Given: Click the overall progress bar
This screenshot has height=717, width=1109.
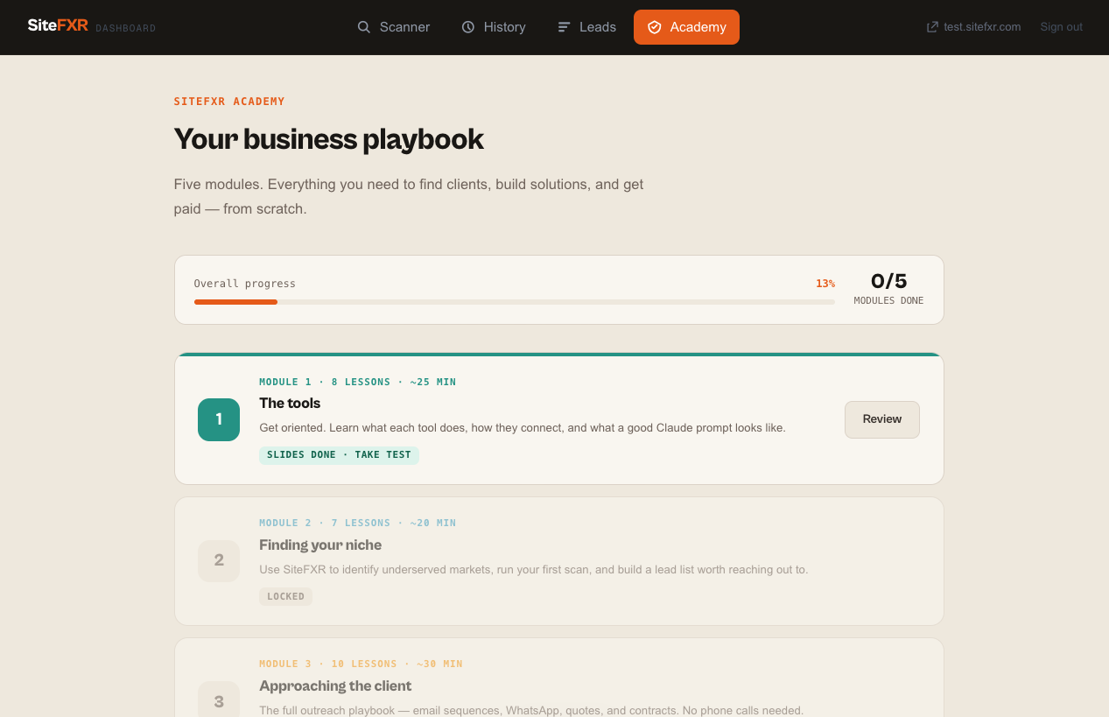Looking at the screenshot, I should (x=514, y=302).
